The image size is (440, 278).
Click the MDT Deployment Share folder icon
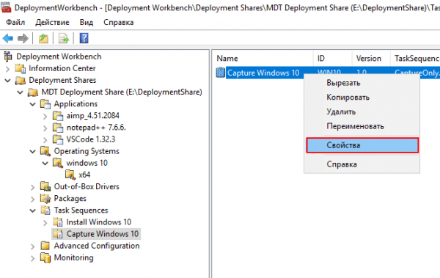coord(33,92)
